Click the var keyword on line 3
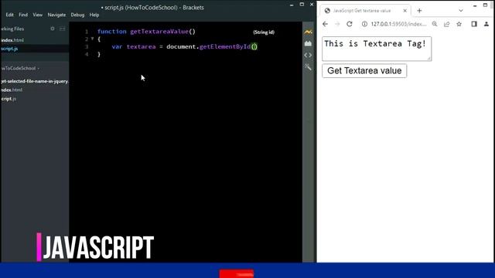Image resolution: width=495 pixels, height=278 pixels. [117, 46]
